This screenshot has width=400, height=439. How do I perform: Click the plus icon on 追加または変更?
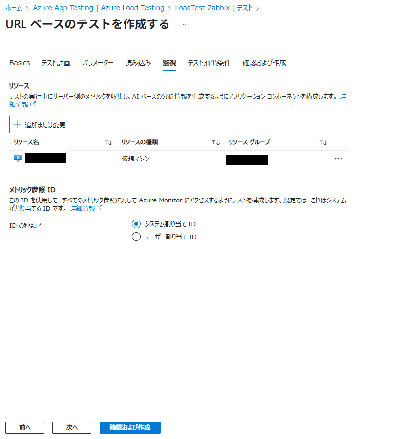click(x=17, y=125)
